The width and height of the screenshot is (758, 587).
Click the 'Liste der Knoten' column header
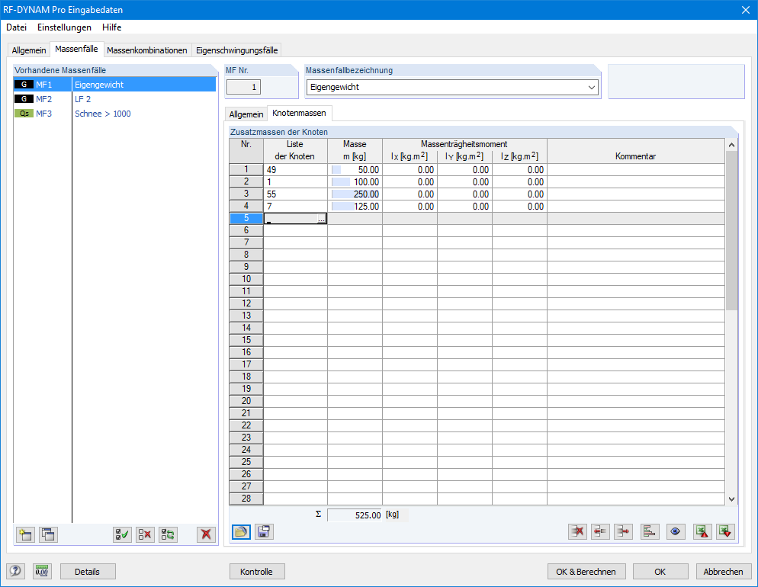click(295, 151)
